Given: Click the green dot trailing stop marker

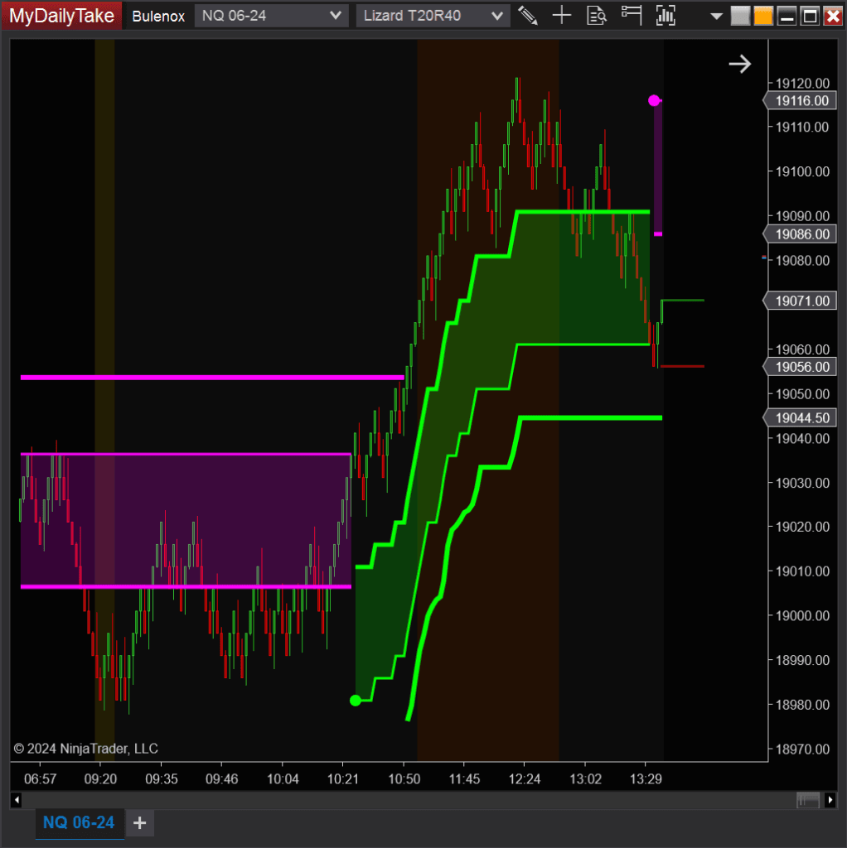Looking at the screenshot, I should coord(356,700).
